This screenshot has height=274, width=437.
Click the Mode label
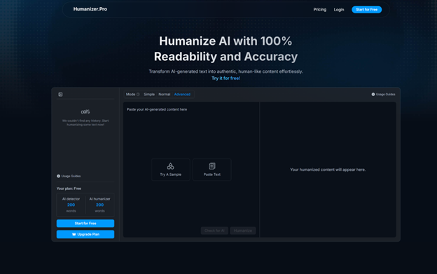point(130,95)
